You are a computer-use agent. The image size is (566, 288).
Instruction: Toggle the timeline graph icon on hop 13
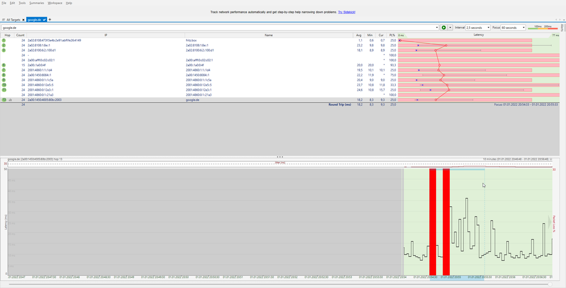point(10,100)
